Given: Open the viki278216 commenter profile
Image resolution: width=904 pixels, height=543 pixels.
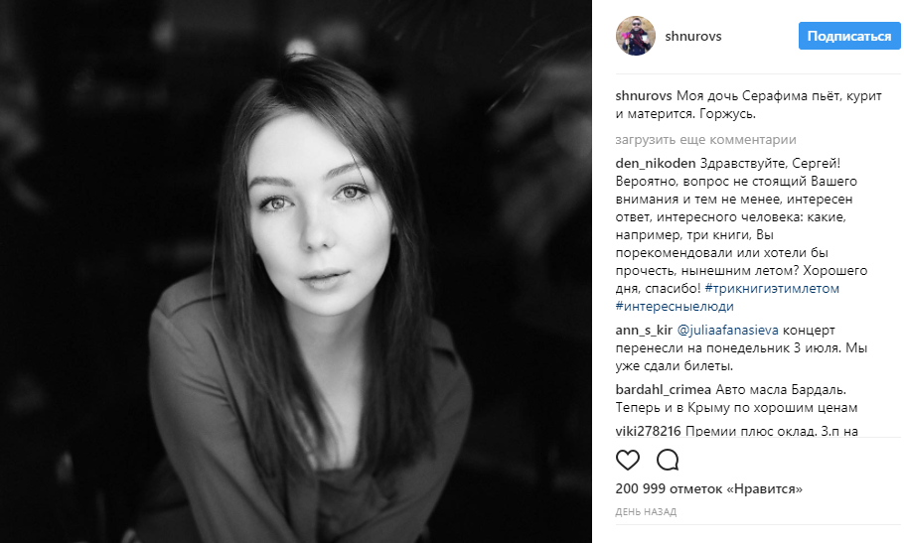Looking at the screenshot, I should point(648,431).
